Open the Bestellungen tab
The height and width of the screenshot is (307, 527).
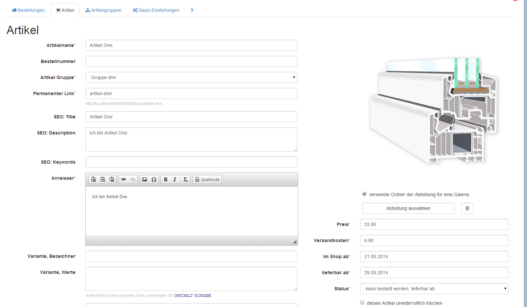(28, 10)
